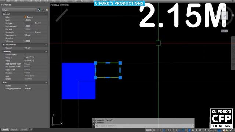
Task: Toggle the PICKADD value icon in Properties
Action: click(39, 10)
